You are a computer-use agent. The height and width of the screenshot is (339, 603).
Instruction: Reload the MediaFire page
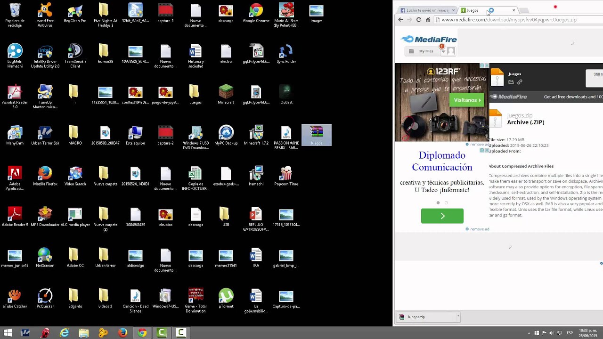[x=418, y=20]
